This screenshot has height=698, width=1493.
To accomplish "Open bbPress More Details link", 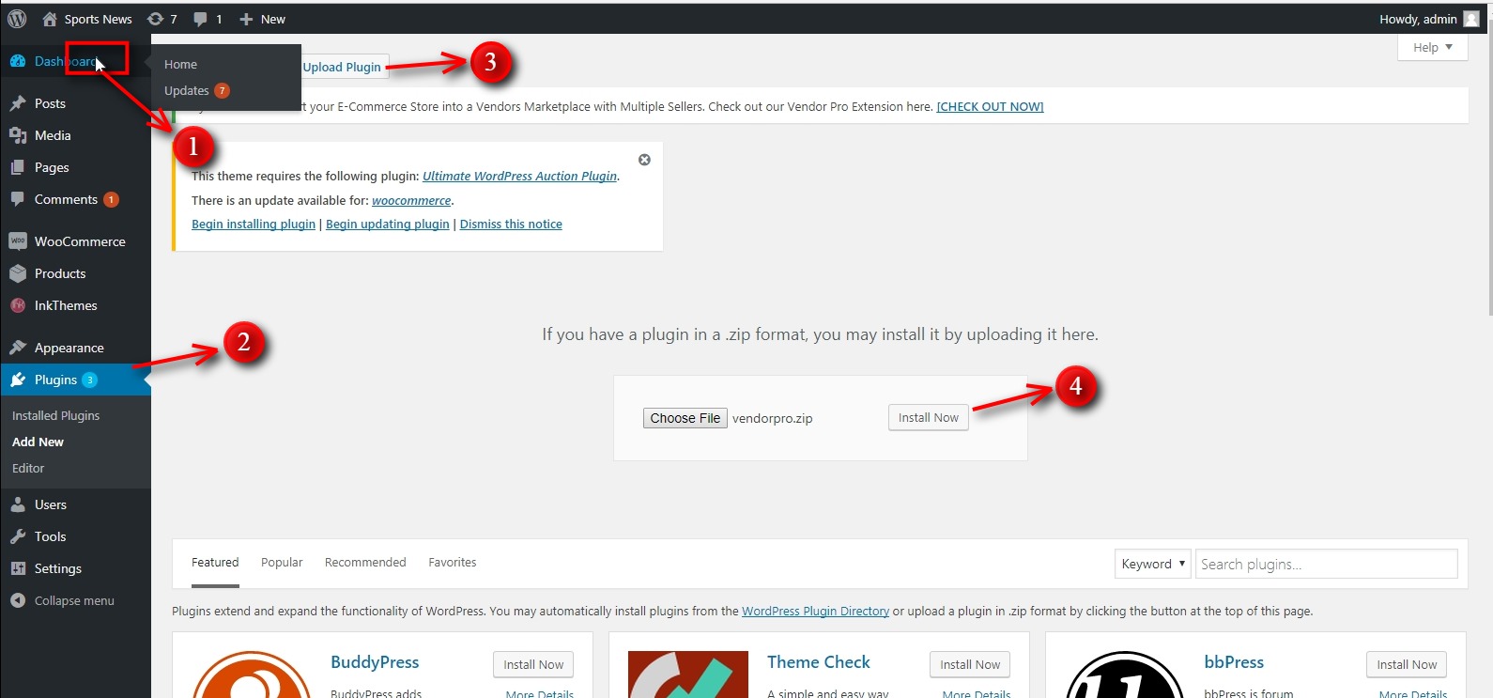I will click(x=1413, y=694).
